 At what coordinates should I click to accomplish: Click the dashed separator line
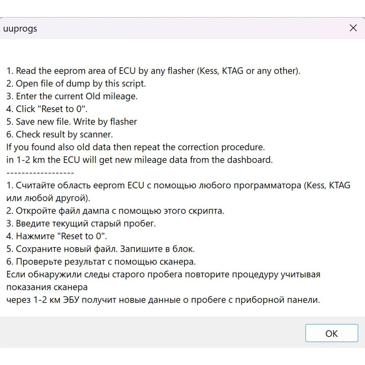pyautogui.click(x=40, y=173)
